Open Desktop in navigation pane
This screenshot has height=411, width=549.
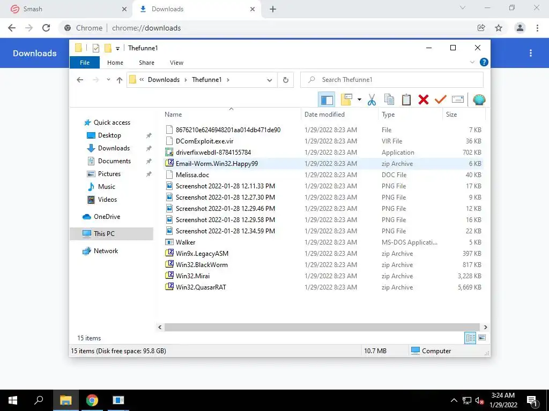[x=109, y=135]
